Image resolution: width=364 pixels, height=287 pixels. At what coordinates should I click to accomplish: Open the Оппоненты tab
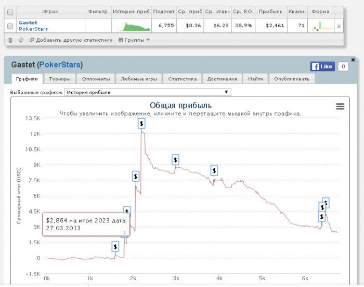96,79
